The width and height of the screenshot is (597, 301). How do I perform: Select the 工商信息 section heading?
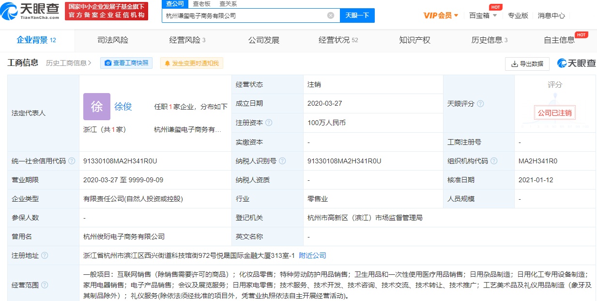pyautogui.click(x=23, y=63)
